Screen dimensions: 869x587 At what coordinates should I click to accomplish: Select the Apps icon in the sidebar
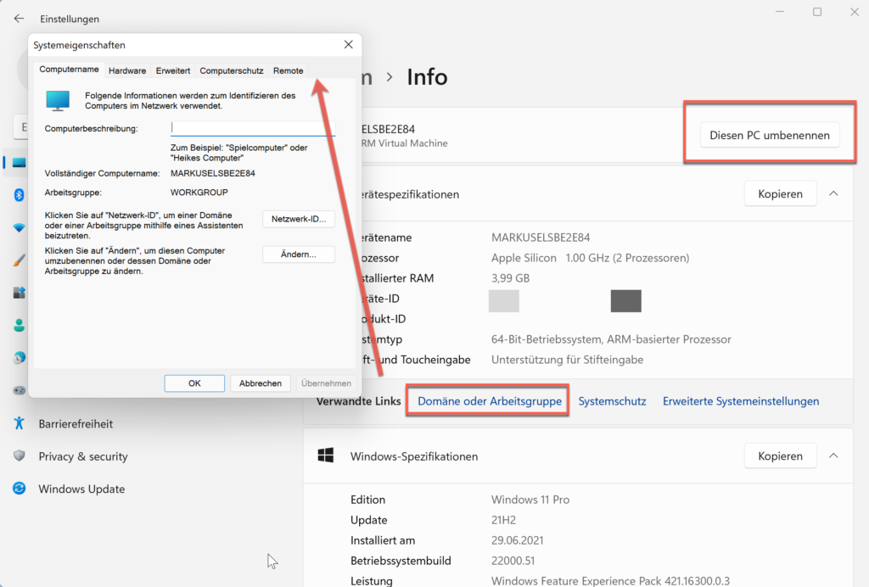point(19,293)
